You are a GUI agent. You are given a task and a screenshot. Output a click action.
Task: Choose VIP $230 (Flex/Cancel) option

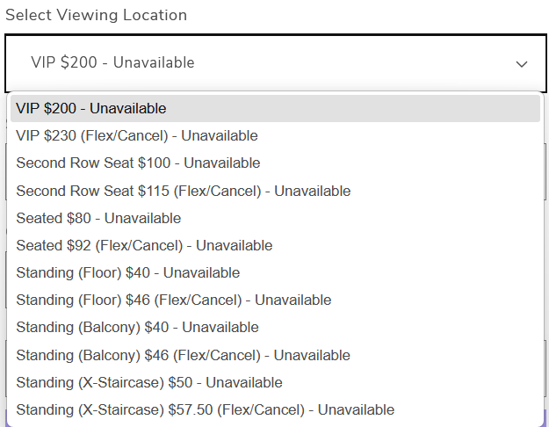pyautogui.click(x=275, y=136)
